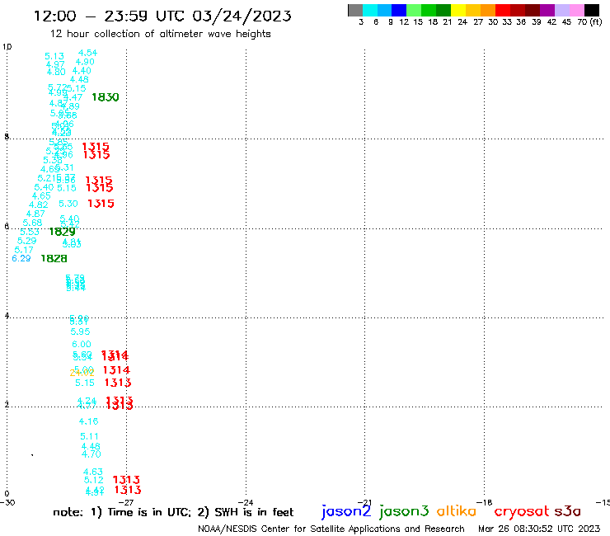The height and width of the screenshot is (536, 610).
Task: Click the wave height value '6.29'
Action: [21, 258]
